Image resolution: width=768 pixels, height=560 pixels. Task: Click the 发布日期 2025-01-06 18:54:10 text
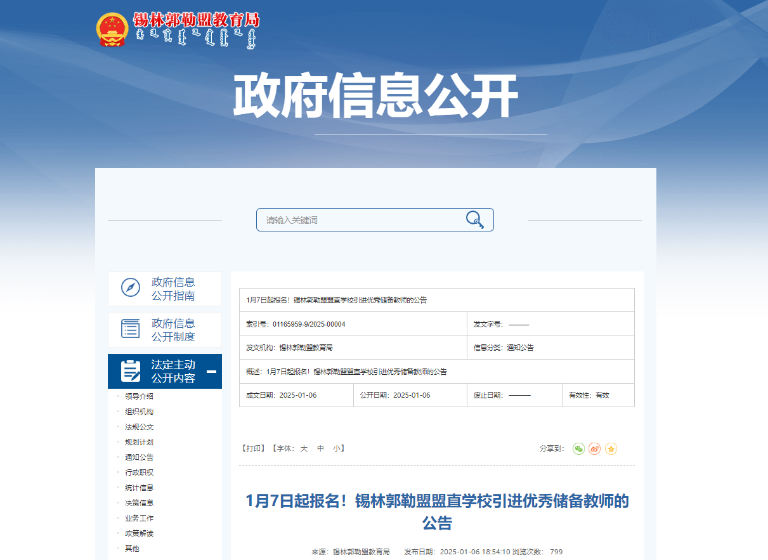457,552
